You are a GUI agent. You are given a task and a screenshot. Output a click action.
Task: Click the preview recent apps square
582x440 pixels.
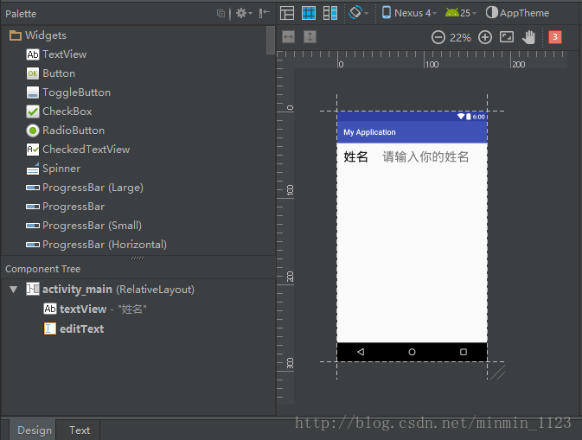tap(464, 352)
